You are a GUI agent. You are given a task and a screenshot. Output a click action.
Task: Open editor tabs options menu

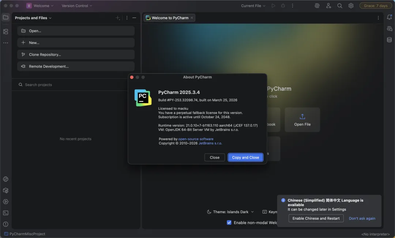[x=378, y=18]
